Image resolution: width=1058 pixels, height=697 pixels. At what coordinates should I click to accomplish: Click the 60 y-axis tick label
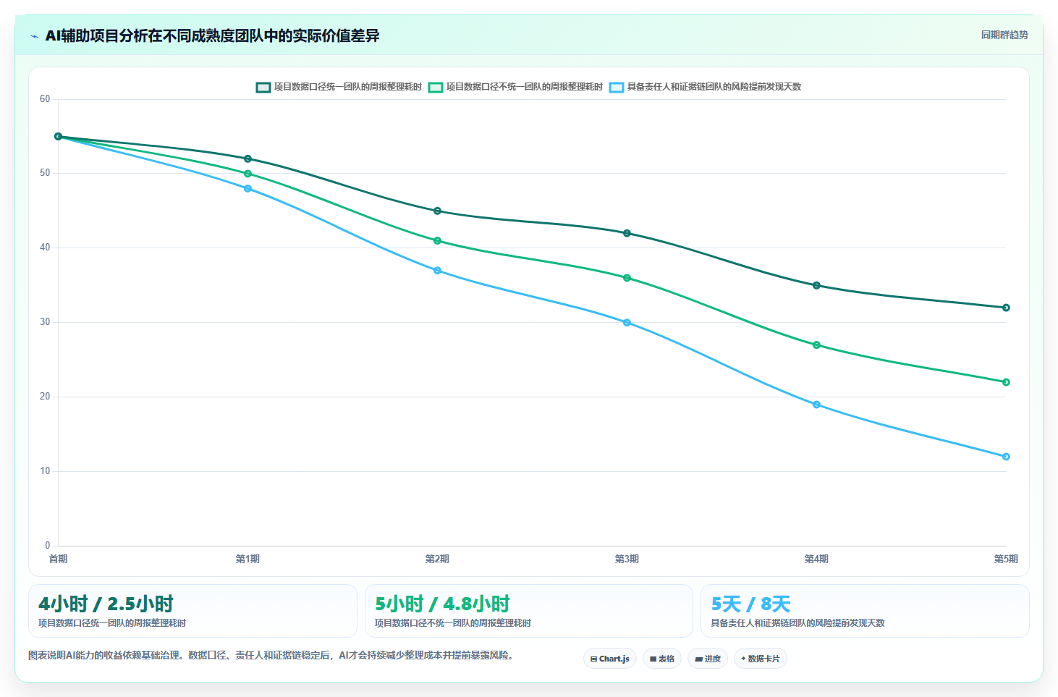pyautogui.click(x=45, y=99)
